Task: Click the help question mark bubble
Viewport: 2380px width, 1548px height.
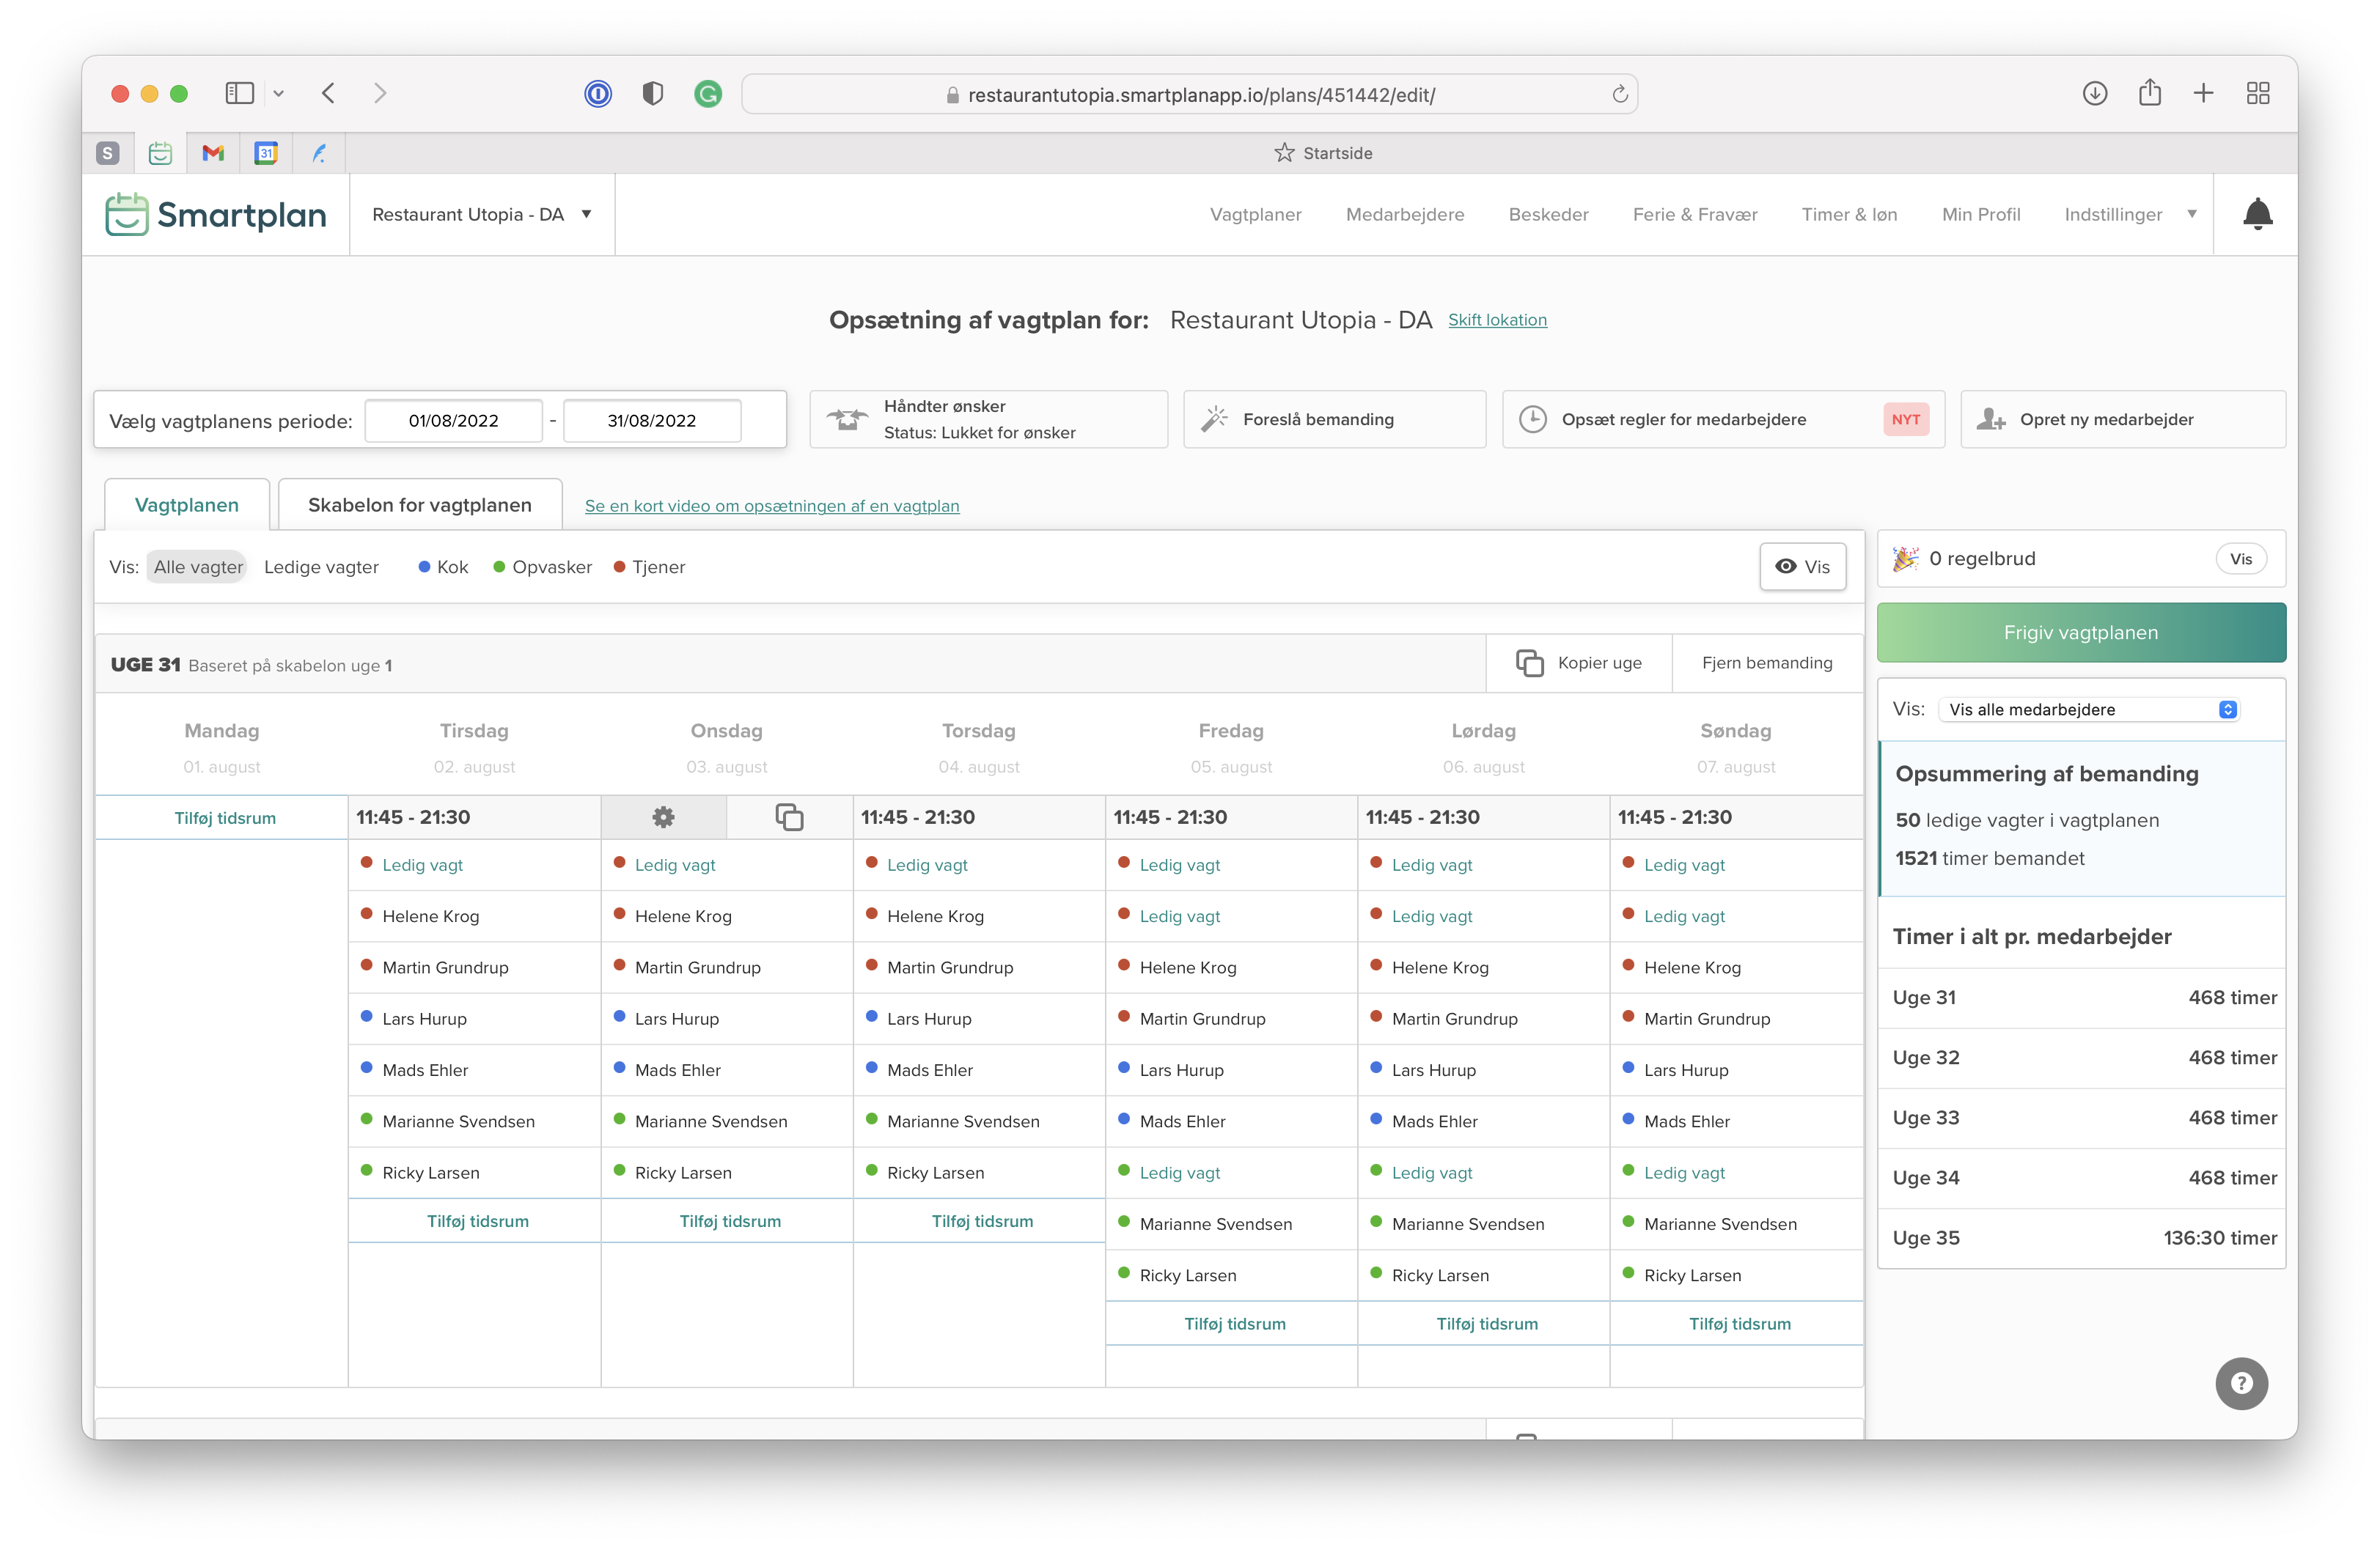Action: (x=2241, y=1383)
